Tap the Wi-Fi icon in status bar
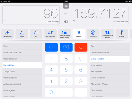The width and height of the screenshot is (132, 99). click(x=9, y=1)
